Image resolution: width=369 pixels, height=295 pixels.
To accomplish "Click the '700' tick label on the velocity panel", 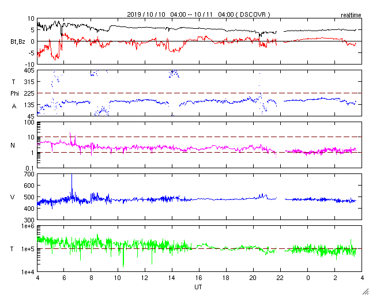I will click(x=29, y=174).
